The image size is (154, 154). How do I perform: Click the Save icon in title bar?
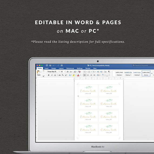pyautogui.click(x=50, y=65)
